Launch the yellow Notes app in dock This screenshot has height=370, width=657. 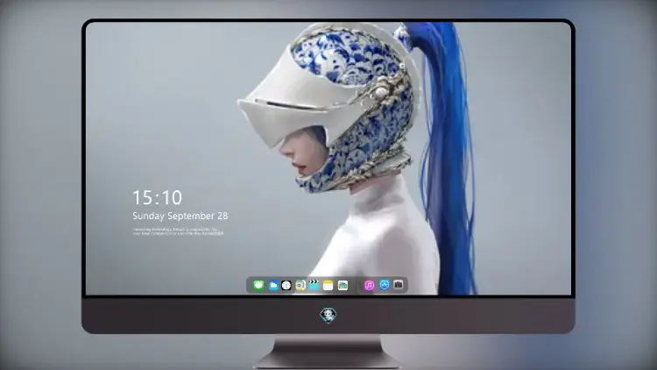coord(328,285)
